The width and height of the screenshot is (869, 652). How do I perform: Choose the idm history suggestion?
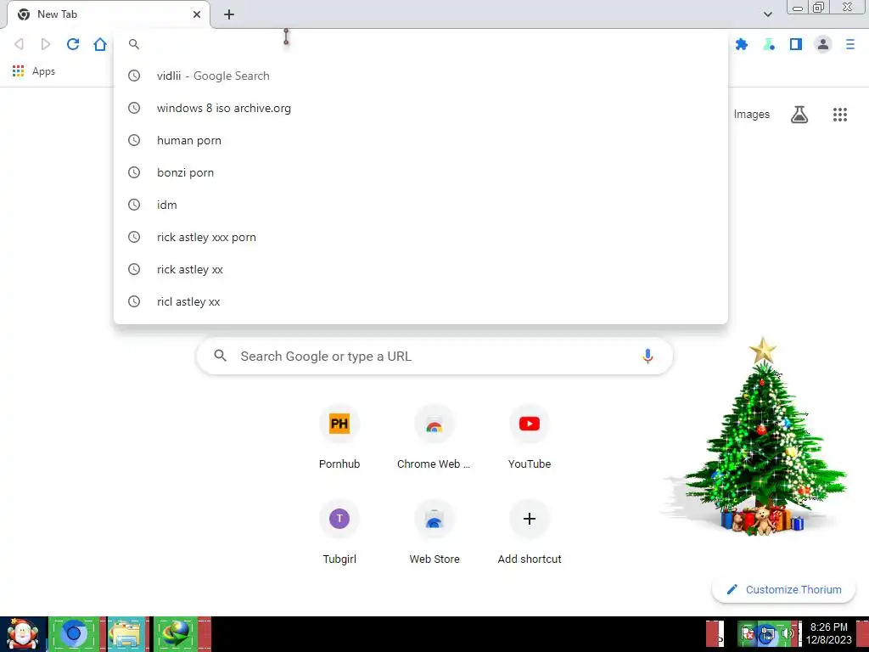[x=421, y=205]
